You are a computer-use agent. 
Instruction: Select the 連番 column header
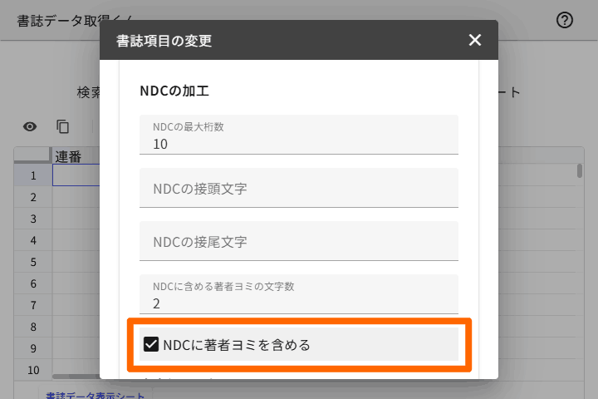[76, 156]
